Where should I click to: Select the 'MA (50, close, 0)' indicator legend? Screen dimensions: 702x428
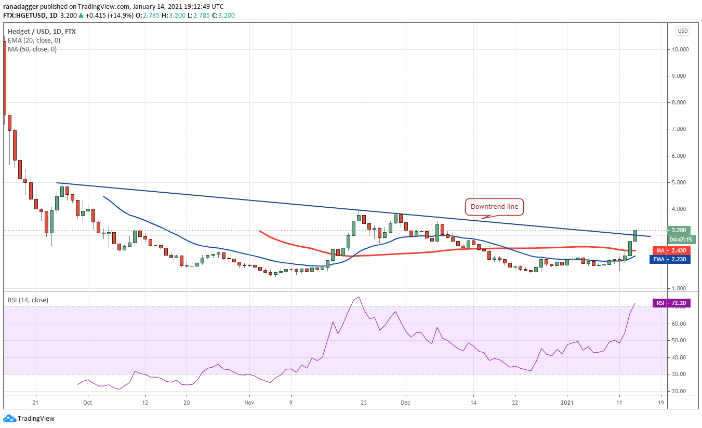point(32,49)
